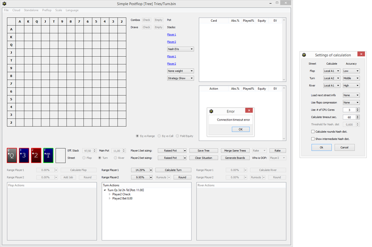372x247 pixels.
Task: Click the Player1 link below Nash EVs
Action: click(x=172, y=56)
